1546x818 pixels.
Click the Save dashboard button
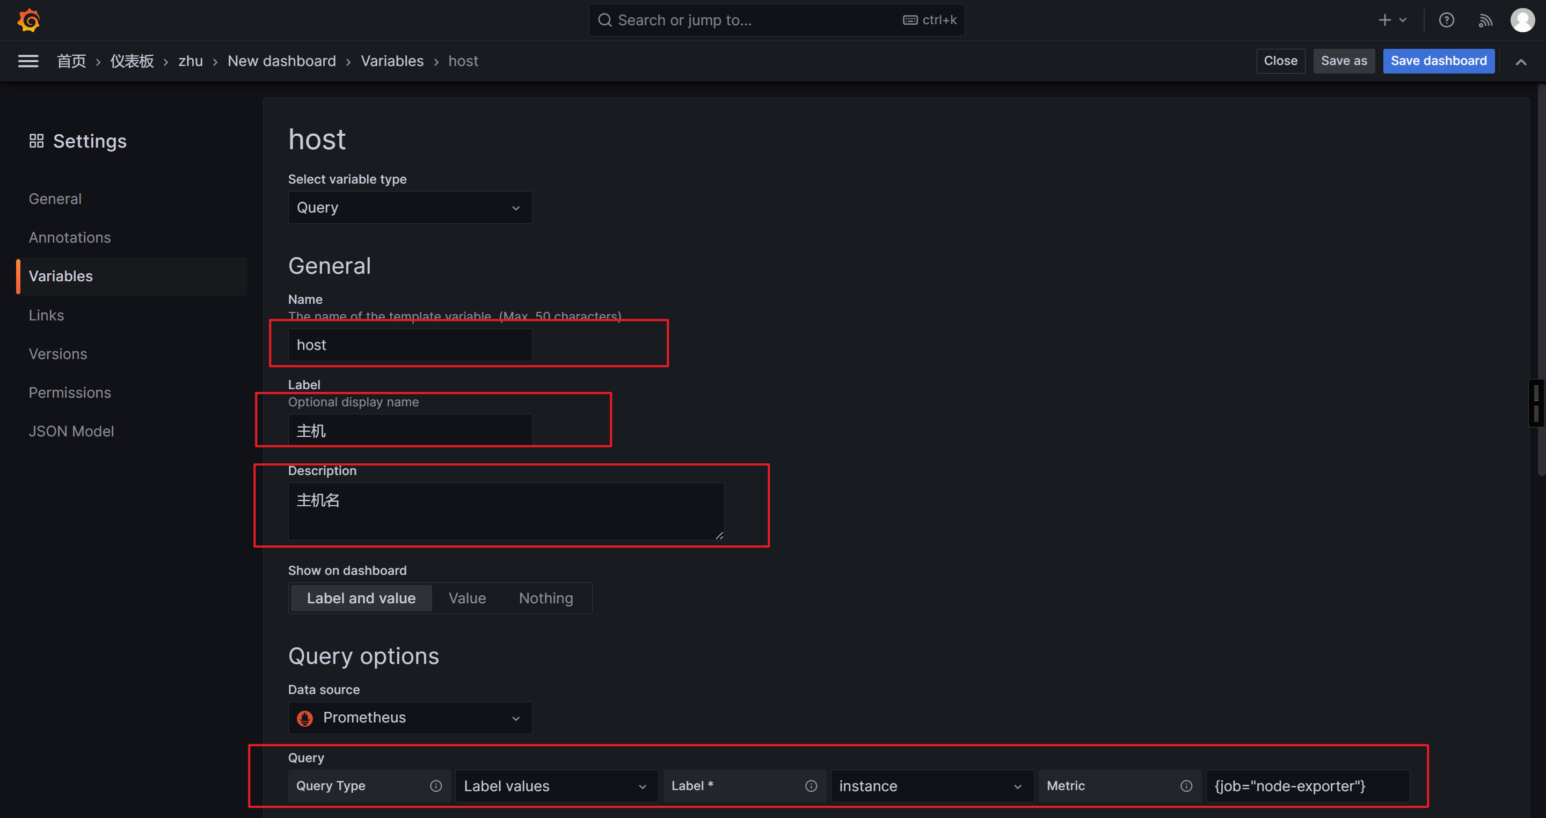(1438, 61)
